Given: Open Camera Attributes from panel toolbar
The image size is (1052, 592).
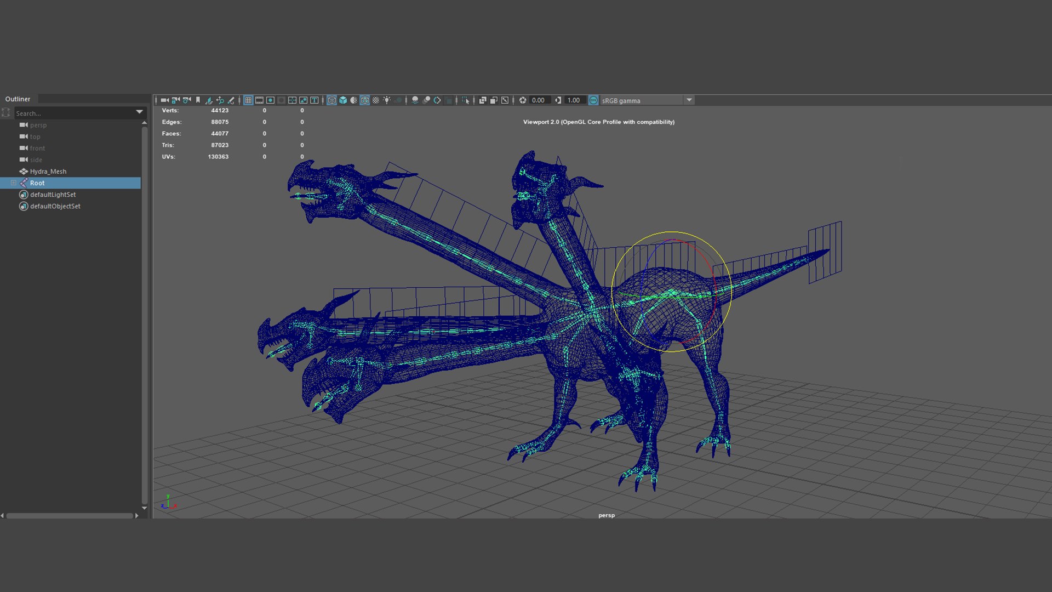Looking at the screenshot, I should 187,100.
